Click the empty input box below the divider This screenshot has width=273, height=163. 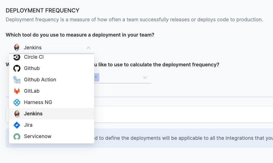(182, 114)
